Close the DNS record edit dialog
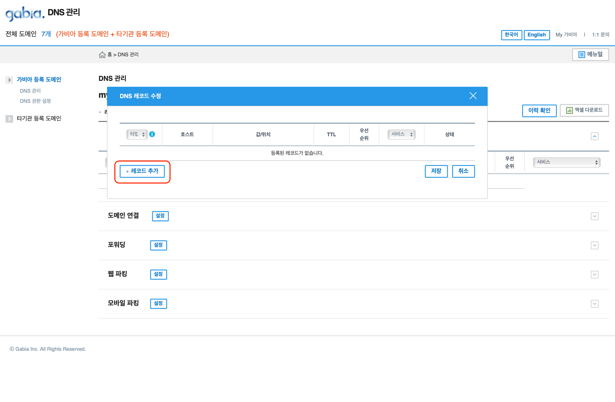The height and width of the screenshot is (402, 615). [473, 96]
